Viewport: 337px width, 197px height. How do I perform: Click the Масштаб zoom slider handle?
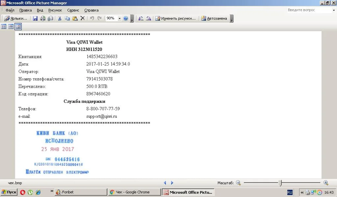click(280, 183)
